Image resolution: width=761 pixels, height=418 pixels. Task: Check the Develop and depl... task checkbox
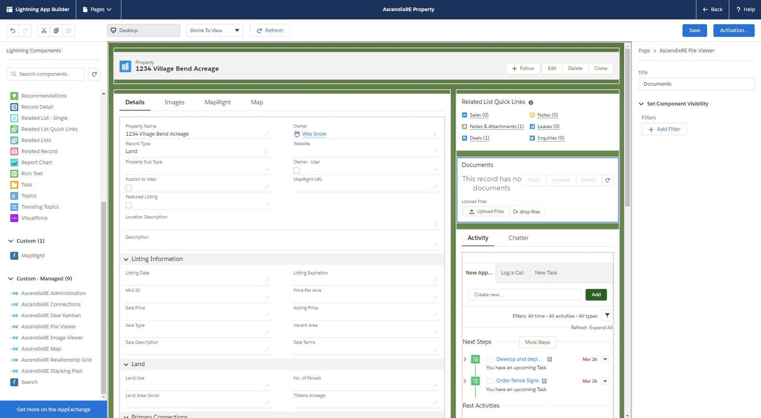point(489,359)
